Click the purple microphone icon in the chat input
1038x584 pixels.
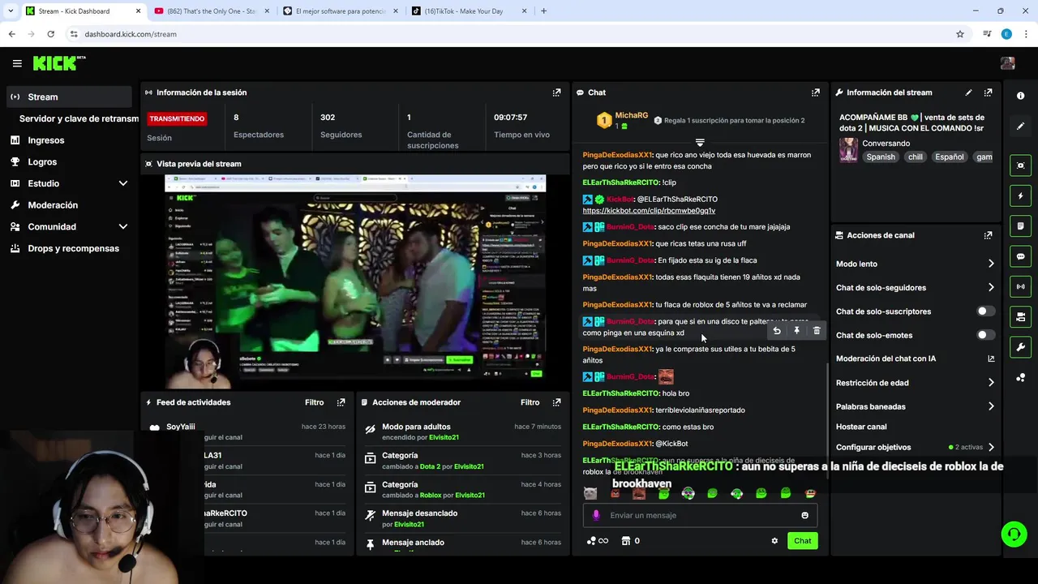(x=596, y=515)
